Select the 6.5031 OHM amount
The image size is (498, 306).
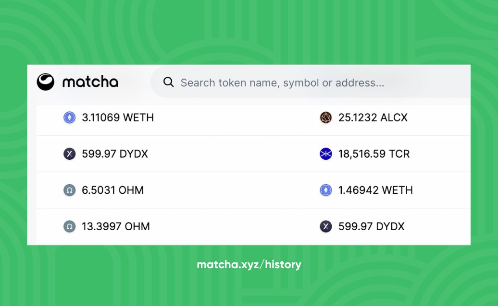(113, 190)
